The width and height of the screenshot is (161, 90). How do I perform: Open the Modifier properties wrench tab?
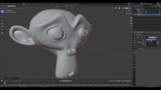coord(134,53)
